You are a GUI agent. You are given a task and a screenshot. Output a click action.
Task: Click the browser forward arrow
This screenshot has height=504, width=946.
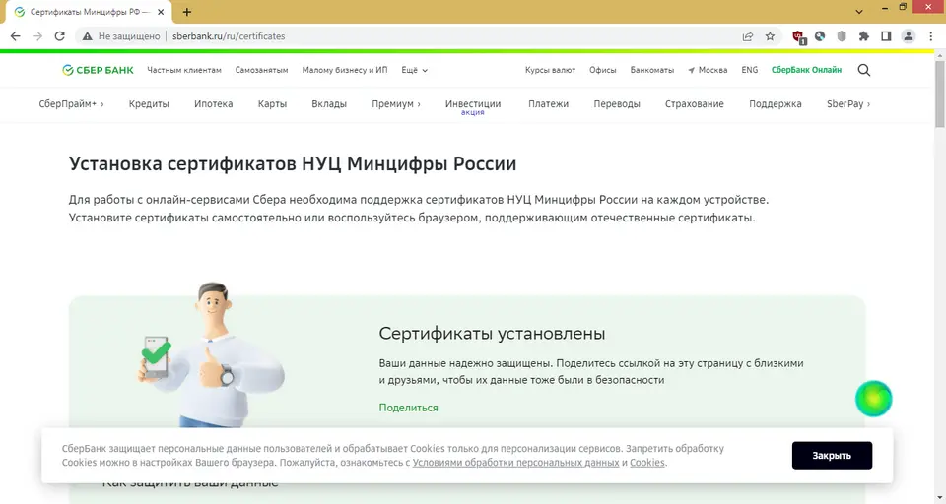37,36
